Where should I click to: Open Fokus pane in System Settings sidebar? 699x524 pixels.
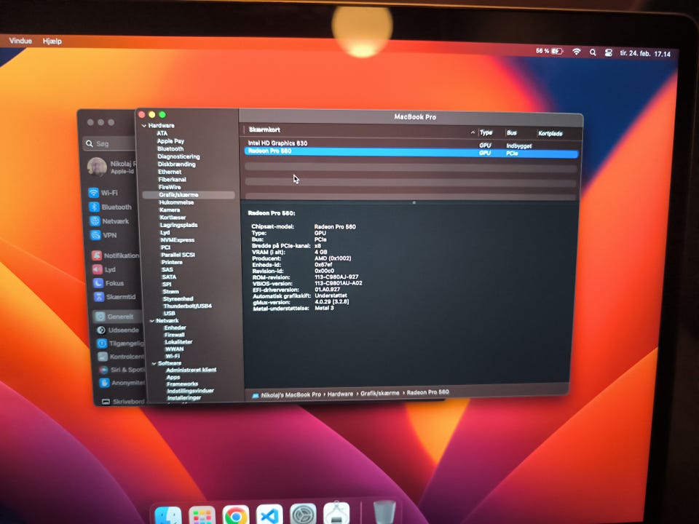tap(108, 283)
